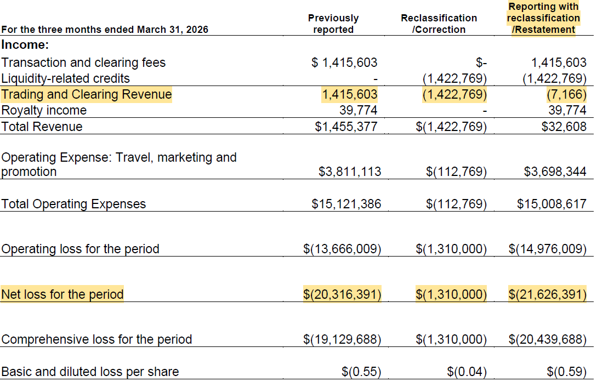Select previously reported net loss $(20,316,391)
The width and height of the screenshot is (597, 387).
point(342,294)
